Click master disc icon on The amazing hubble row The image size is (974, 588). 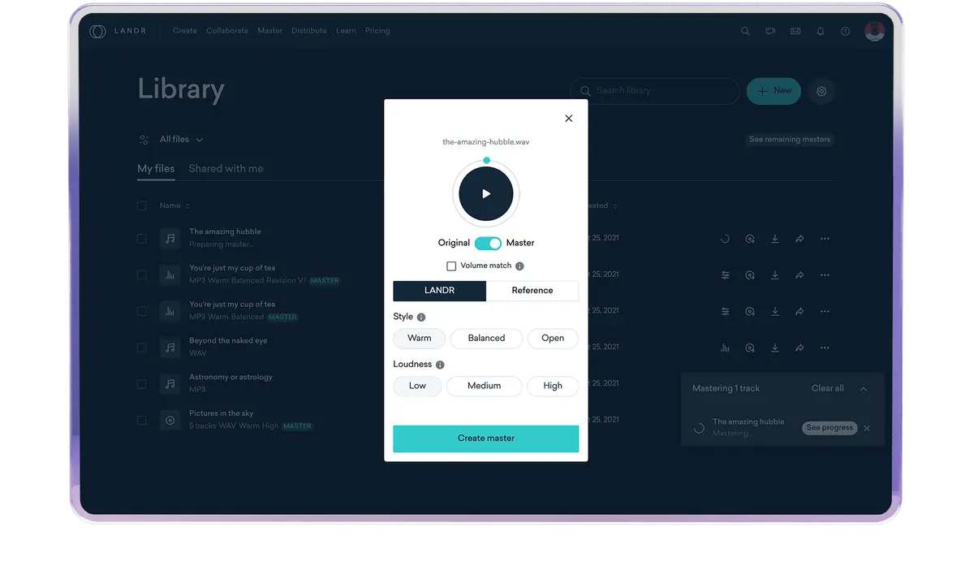click(x=750, y=240)
